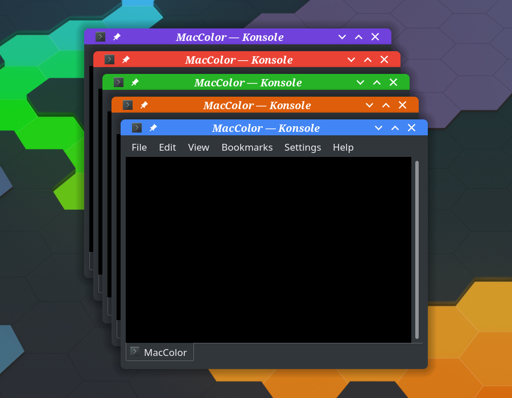Open the View menu
The width and height of the screenshot is (512, 398).
tap(199, 147)
